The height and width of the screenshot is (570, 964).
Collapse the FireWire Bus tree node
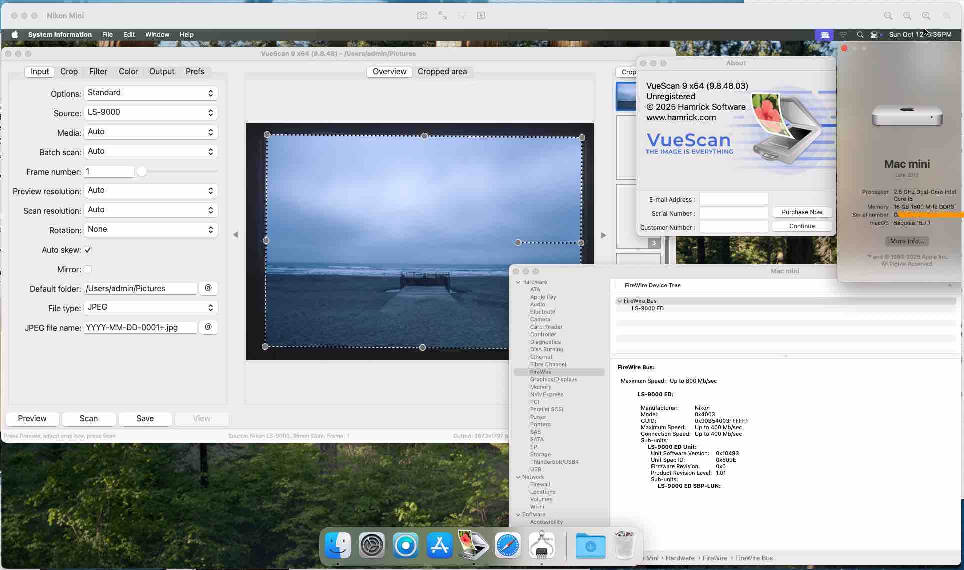(x=620, y=301)
